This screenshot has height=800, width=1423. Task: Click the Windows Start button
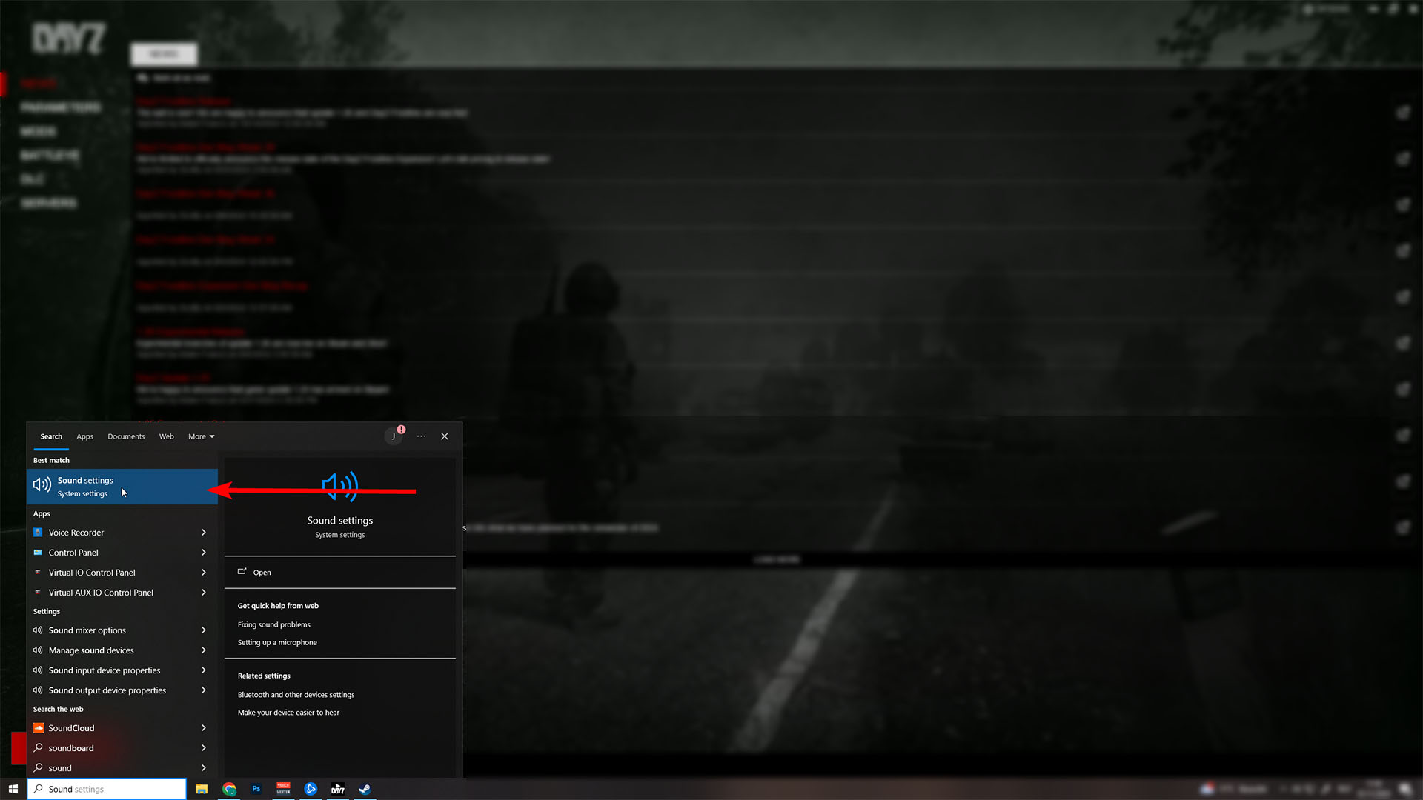13,789
